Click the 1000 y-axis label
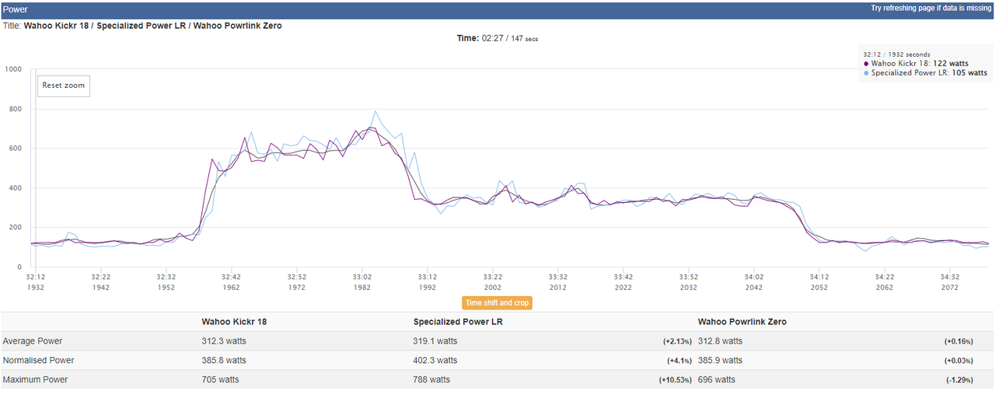 [12, 69]
